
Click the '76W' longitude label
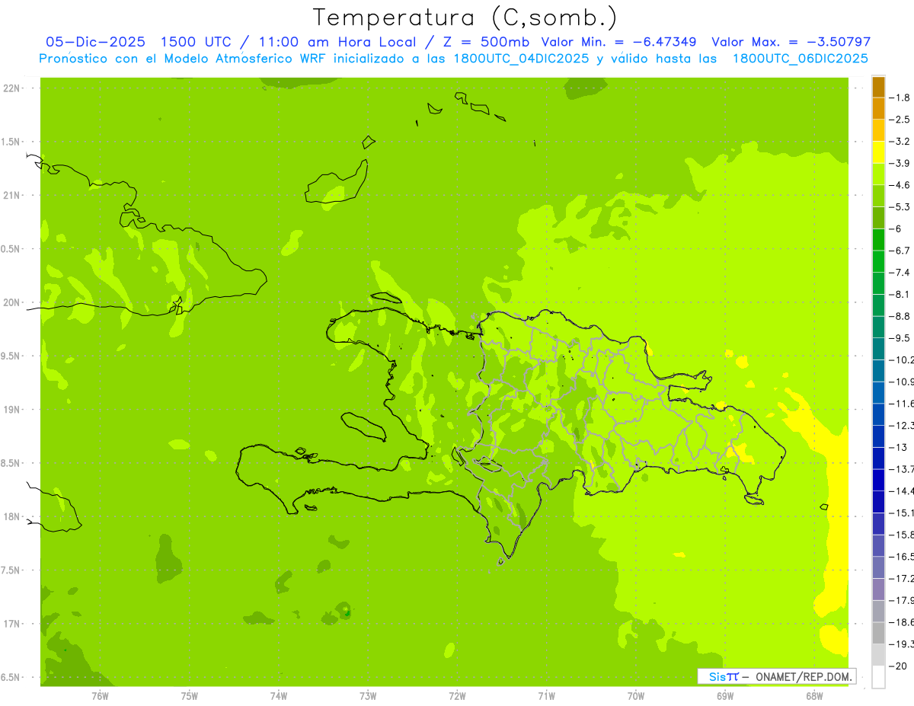click(100, 696)
